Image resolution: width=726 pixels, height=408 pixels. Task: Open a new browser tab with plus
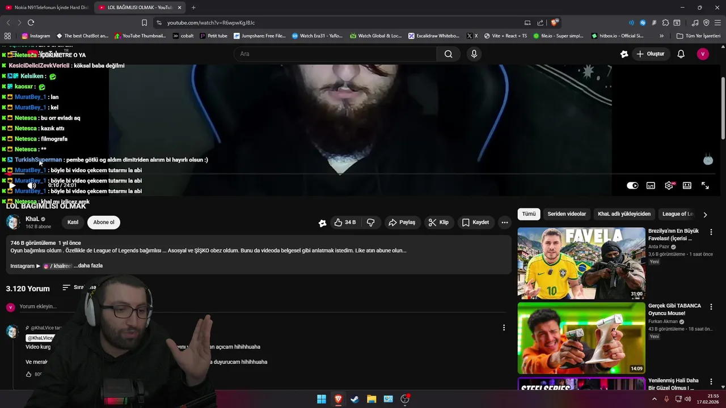click(193, 7)
